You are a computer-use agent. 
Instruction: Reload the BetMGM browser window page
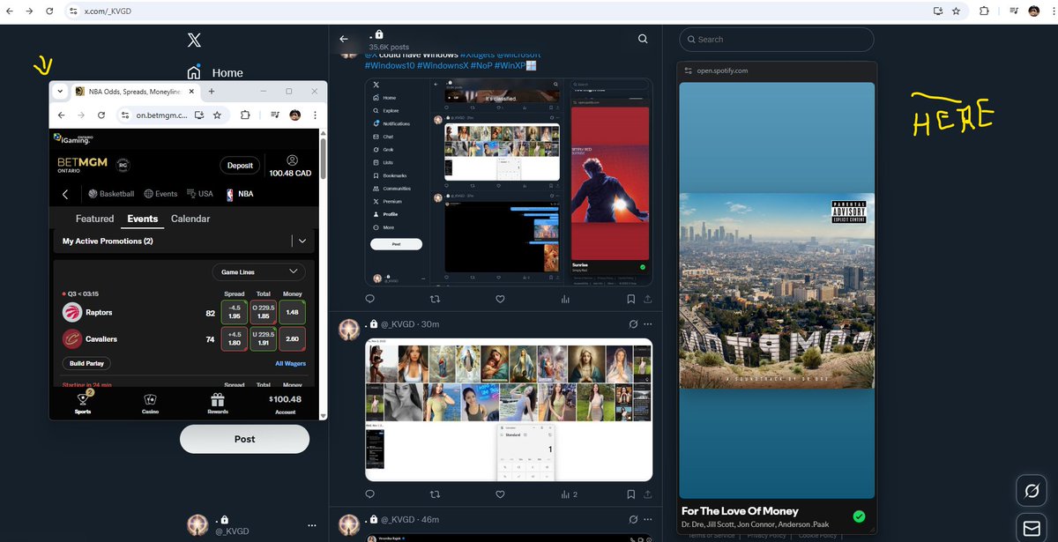101,115
